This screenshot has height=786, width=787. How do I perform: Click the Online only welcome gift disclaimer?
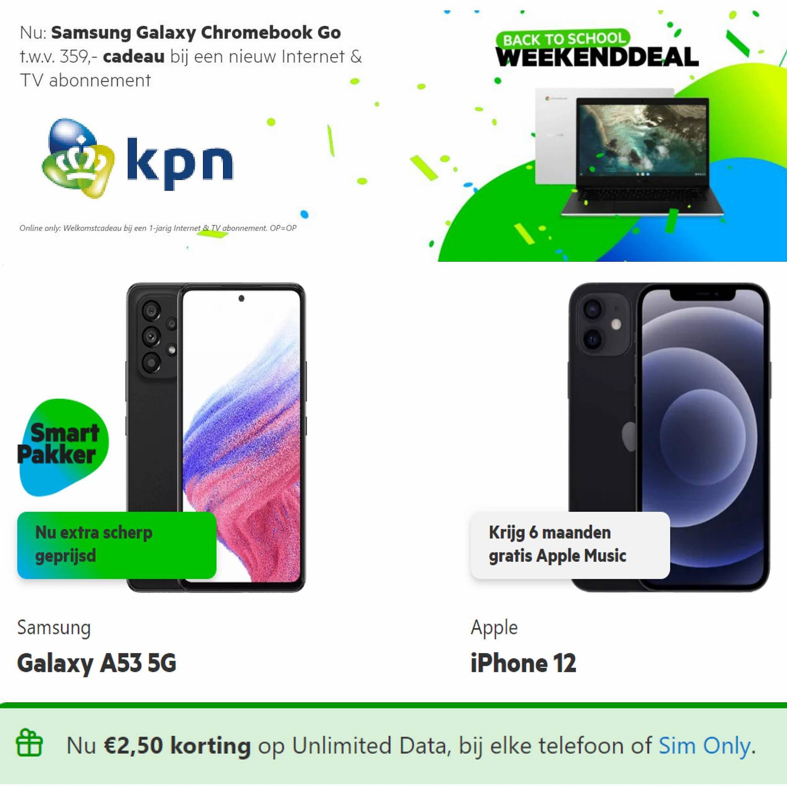coord(158,228)
